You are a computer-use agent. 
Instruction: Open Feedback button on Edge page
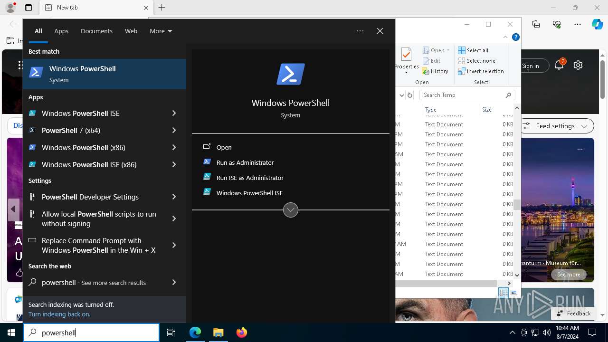coord(573,313)
